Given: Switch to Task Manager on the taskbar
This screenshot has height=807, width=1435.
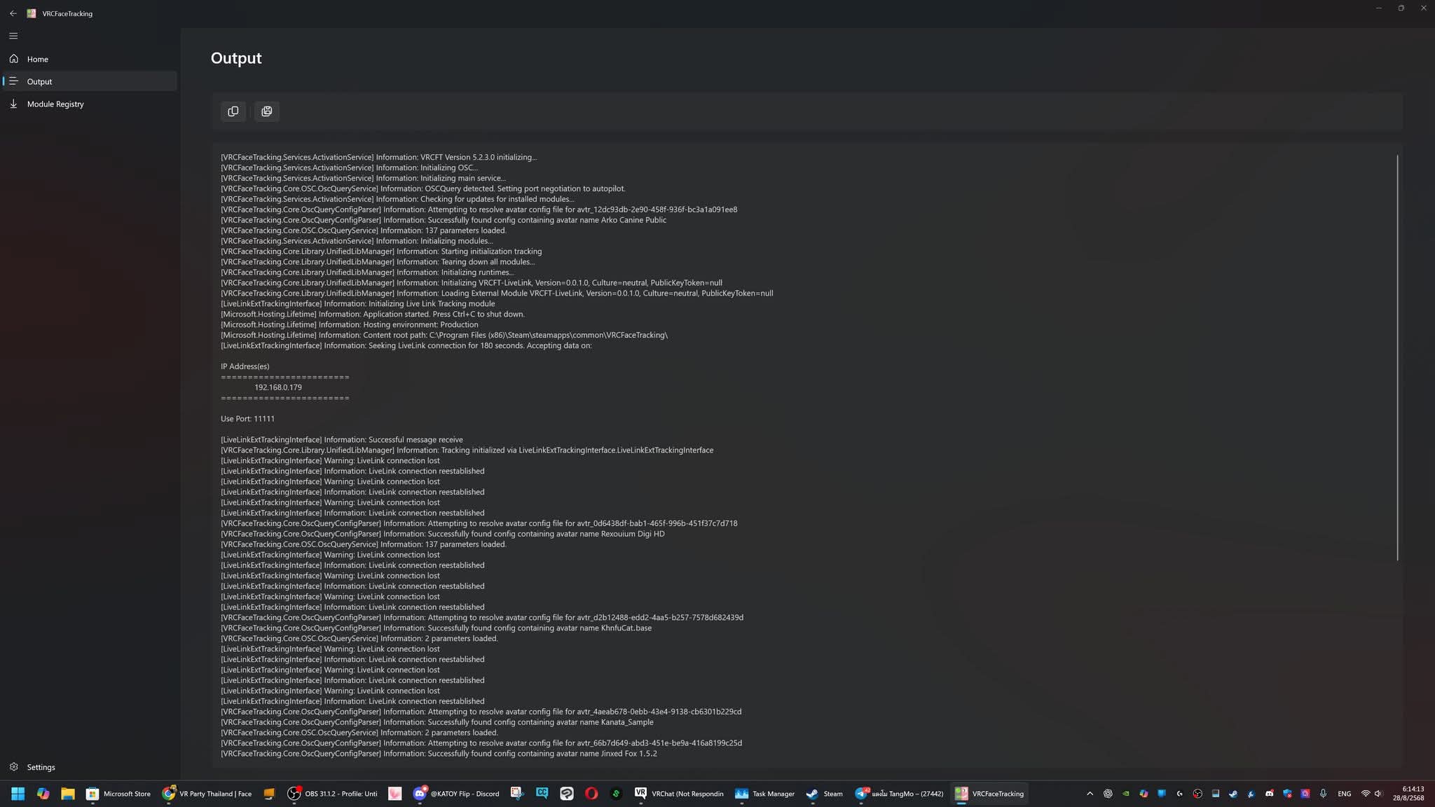Looking at the screenshot, I should point(764,794).
